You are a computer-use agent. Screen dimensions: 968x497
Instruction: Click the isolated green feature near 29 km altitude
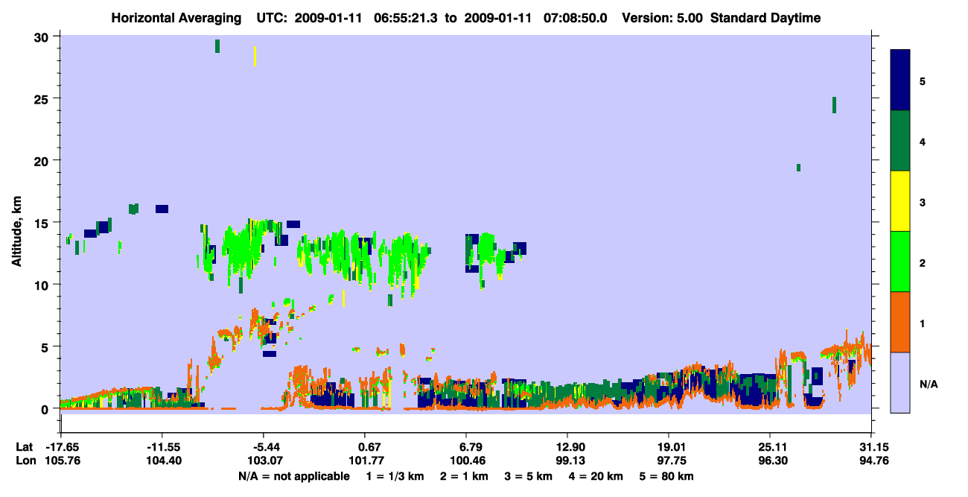coord(217,46)
